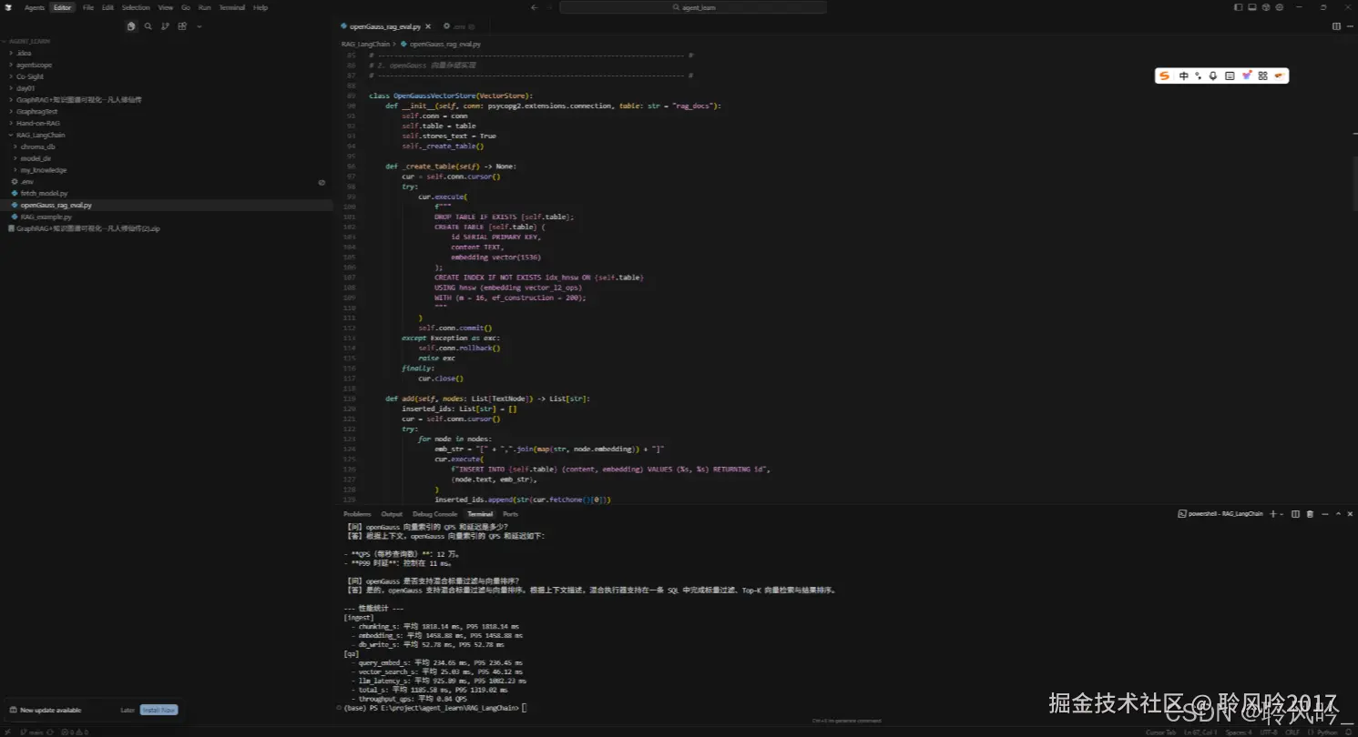Open the Edit menu
The image size is (1358, 737).
click(107, 7)
